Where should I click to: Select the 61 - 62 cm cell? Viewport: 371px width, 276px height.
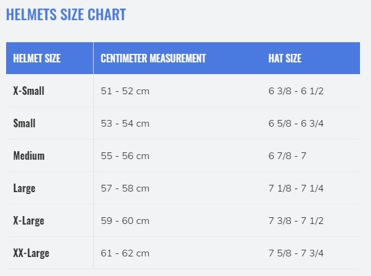coord(125,253)
